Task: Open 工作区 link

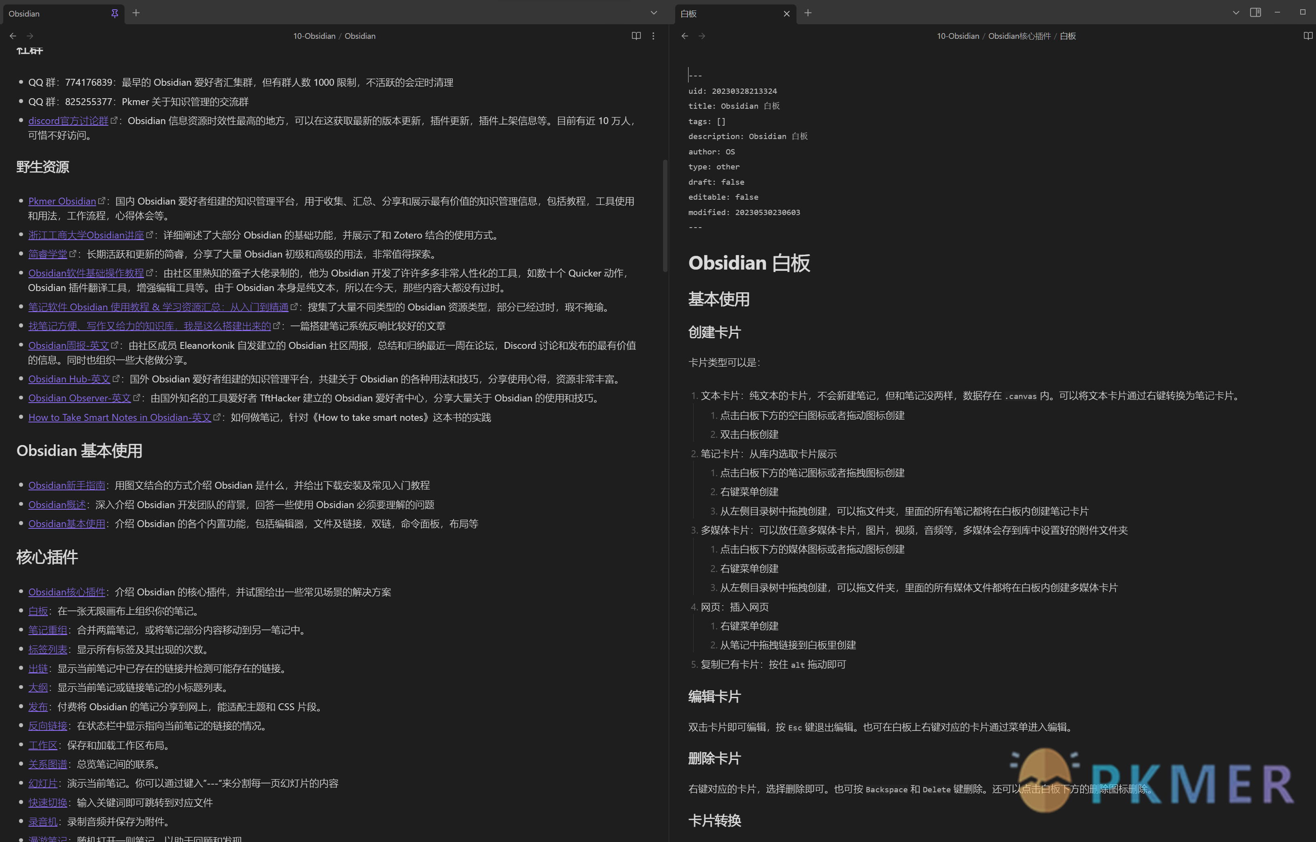Action: pos(43,745)
